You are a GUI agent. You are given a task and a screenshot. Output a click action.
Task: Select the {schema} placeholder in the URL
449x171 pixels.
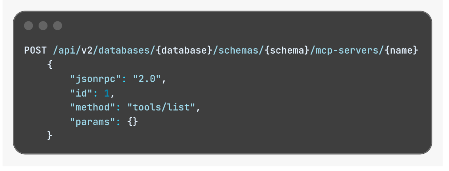286,50
